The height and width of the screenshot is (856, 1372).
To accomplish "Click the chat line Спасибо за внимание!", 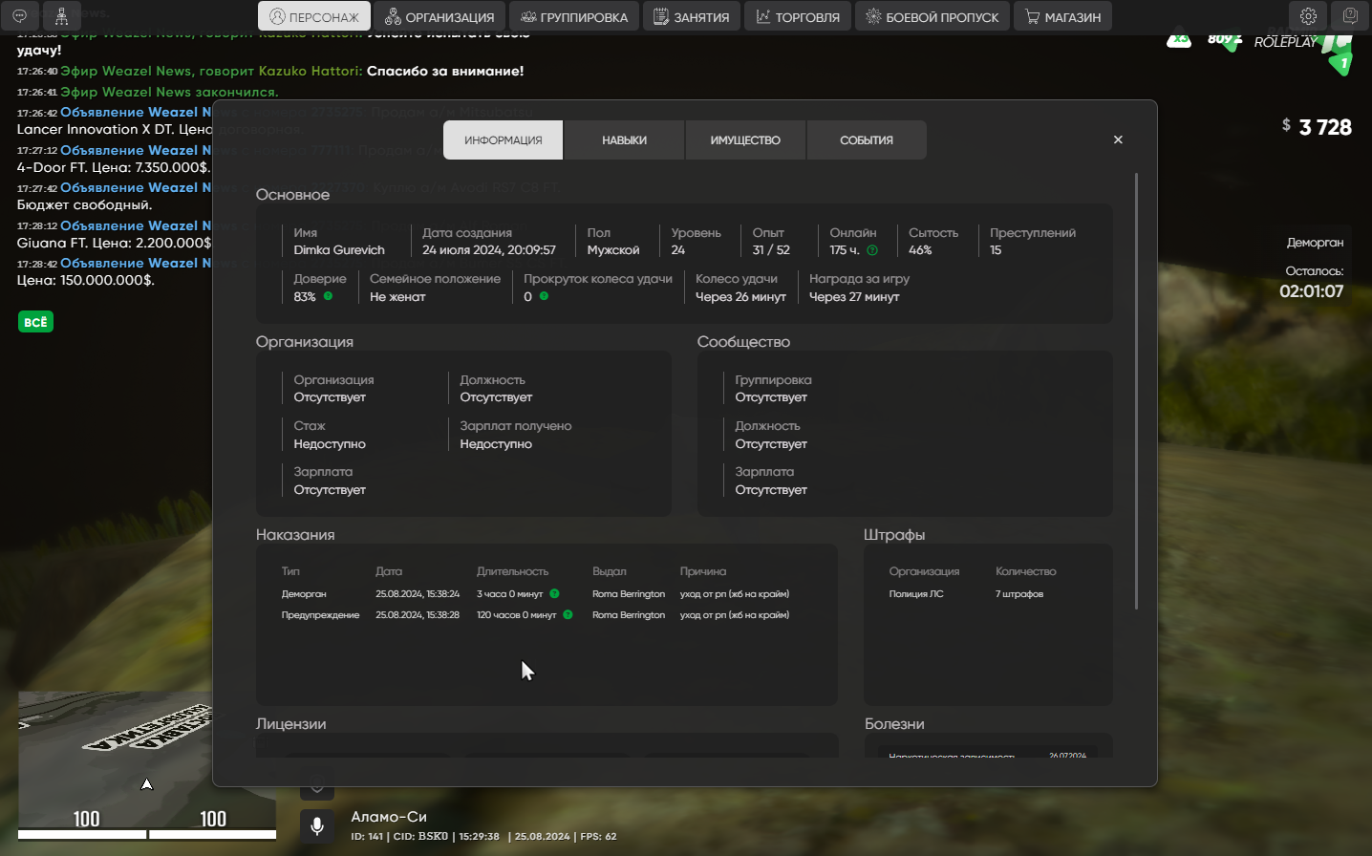I will [x=445, y=71].
